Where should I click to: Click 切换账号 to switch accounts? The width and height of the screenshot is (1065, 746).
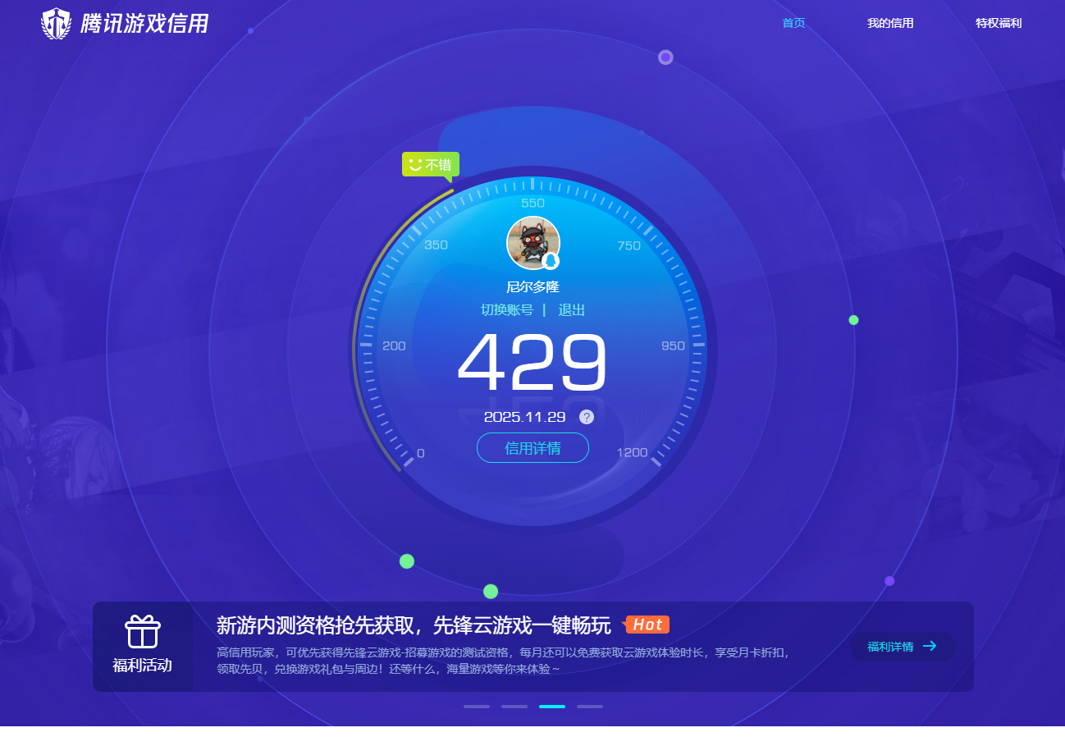(506, 309)
